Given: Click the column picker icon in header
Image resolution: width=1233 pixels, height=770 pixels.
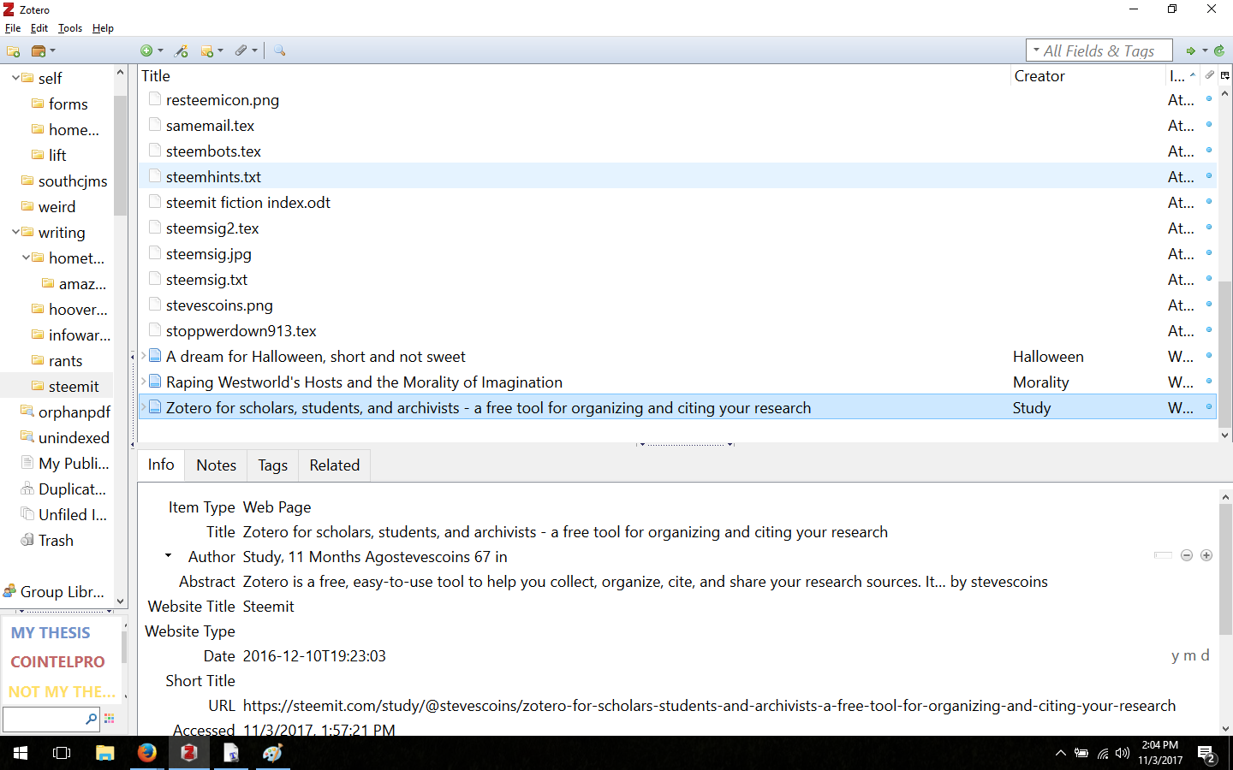Looking at the screenshot, I should click(1225, 75).
